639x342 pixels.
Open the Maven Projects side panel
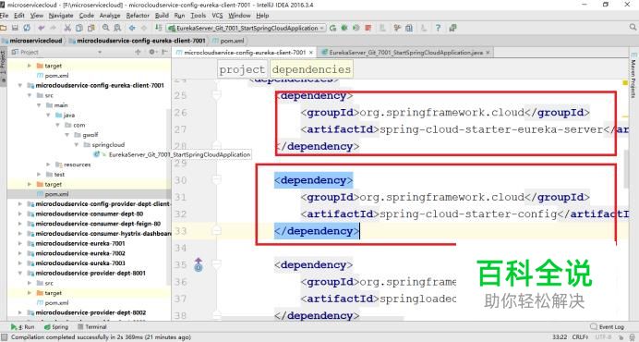(x=633, y=76)
